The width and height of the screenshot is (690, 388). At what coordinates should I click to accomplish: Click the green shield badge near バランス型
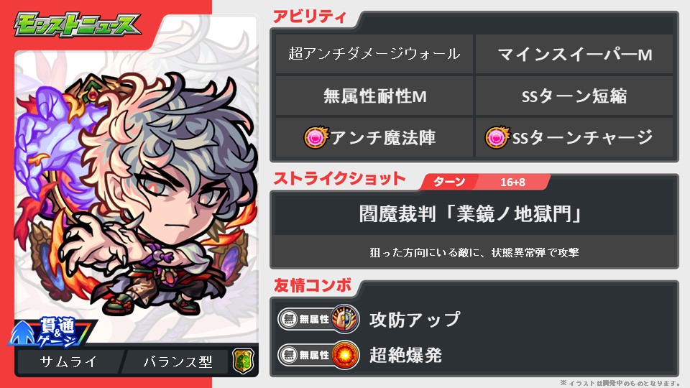244,361
